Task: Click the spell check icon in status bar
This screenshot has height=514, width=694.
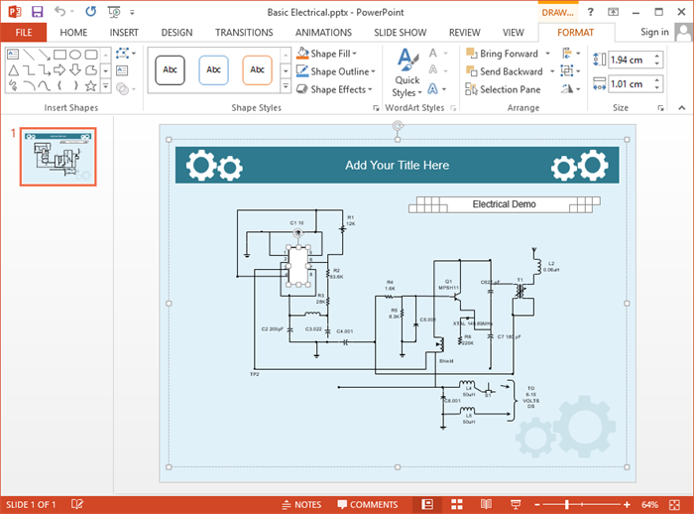Action: 77,504
